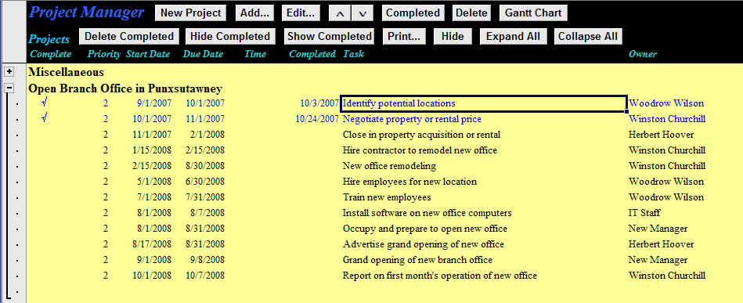The width and height of the screenshot is (743, 303).
Task: Collapse the Open Branch Office project group
Action: [x=9, y=88]
